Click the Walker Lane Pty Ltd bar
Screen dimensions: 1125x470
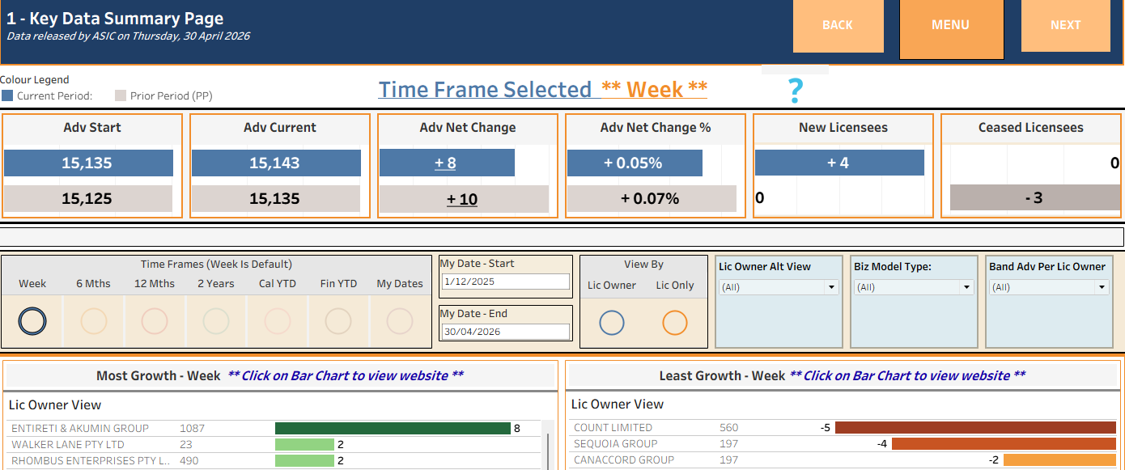coord(304,444)
